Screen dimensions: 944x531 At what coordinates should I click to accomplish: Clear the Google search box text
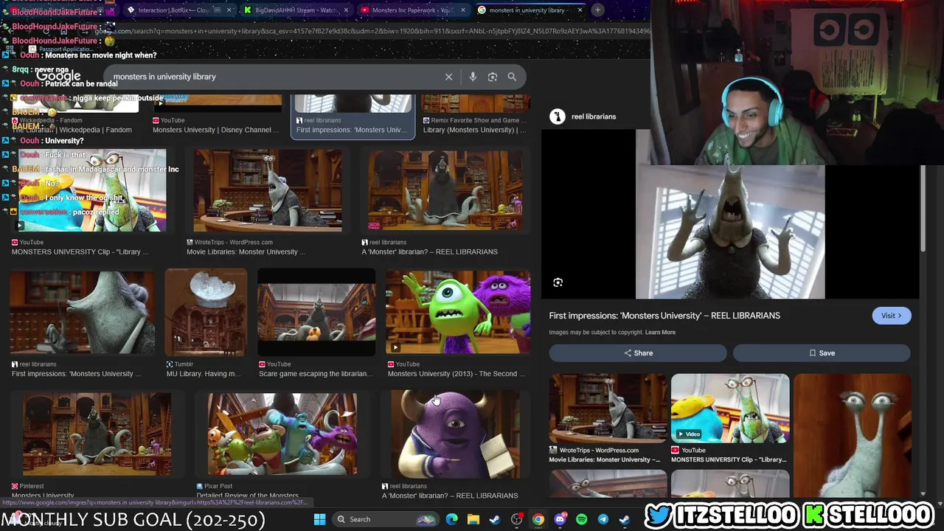[x=448, y=77]
